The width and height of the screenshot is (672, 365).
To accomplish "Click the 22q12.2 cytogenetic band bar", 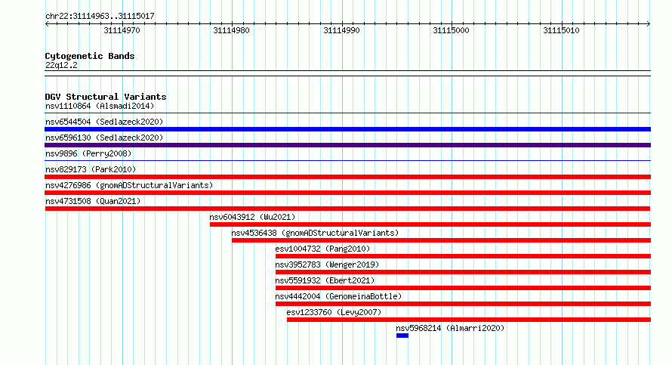I will coord(347,73).
